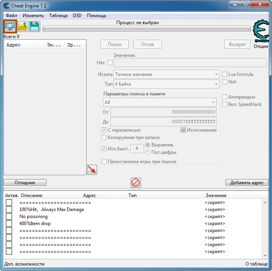Expand the Искать scan type dropdown

click(167, 74)
